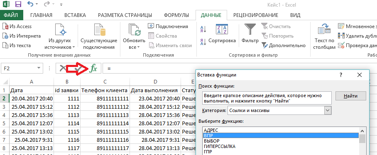The width and height of the screenshot is (377, 155).
Task: Click the Текст по столбцам icon
Action: [x=324, y=29]
